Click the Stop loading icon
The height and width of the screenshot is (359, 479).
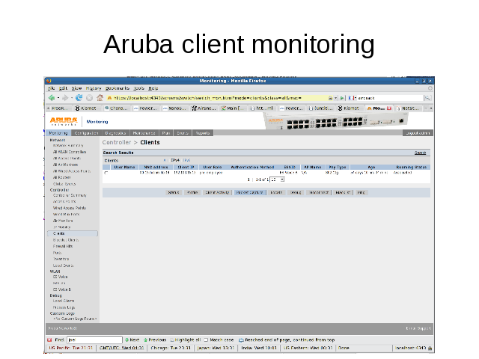[89, 97]
